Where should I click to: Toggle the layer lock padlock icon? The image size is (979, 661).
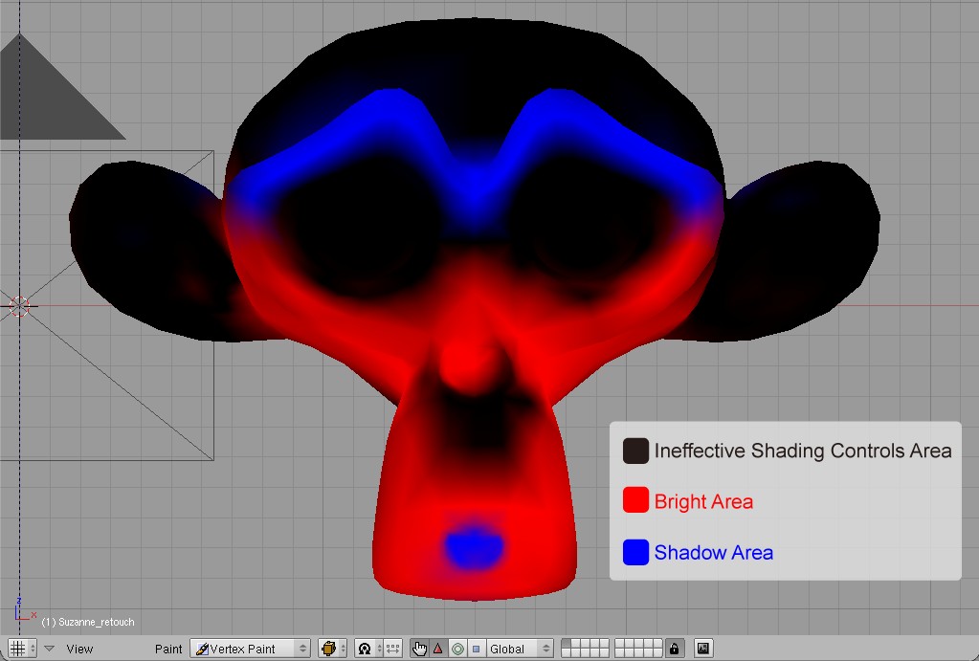tap(674, 649)
